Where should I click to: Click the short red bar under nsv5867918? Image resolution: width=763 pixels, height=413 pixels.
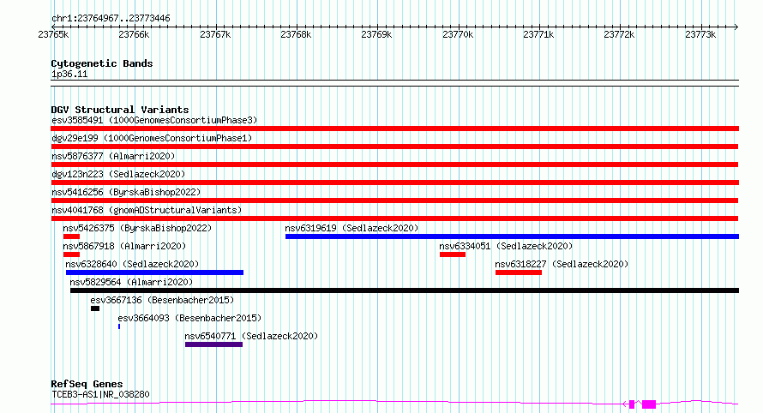71,254
